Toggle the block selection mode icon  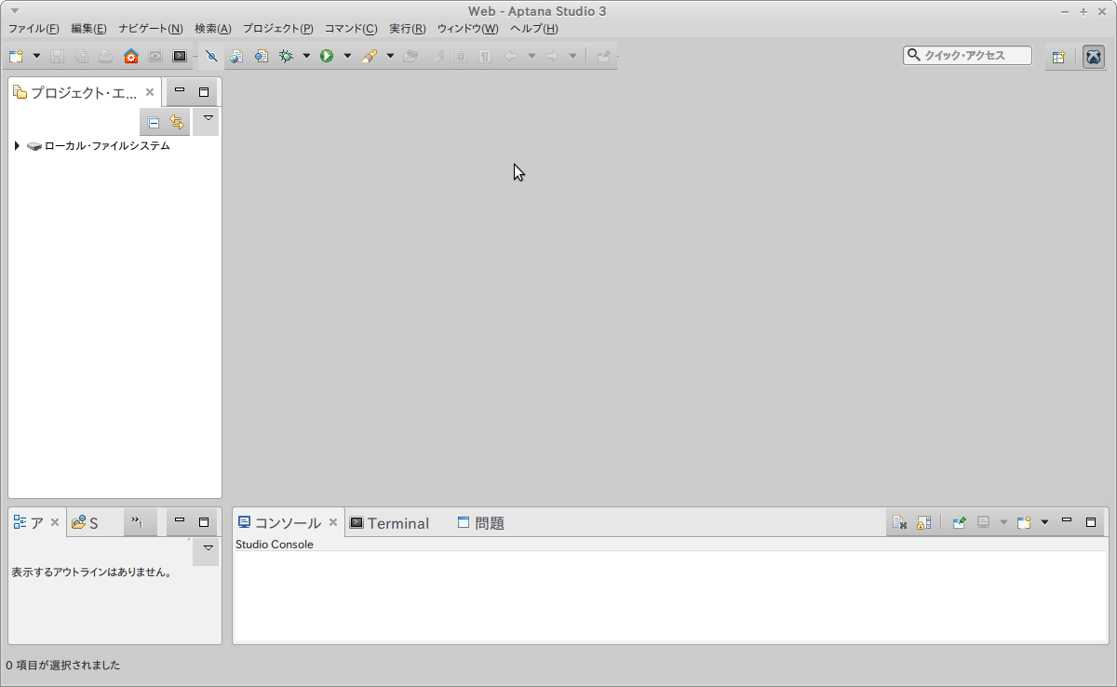click(460, 56)
